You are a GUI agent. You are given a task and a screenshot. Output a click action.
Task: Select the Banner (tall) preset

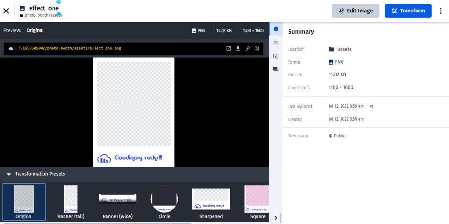(71, 202)
